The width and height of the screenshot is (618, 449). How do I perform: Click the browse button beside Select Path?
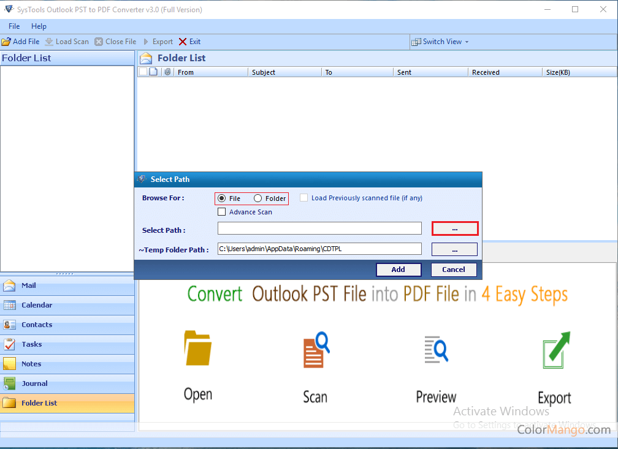pos(454,228)
